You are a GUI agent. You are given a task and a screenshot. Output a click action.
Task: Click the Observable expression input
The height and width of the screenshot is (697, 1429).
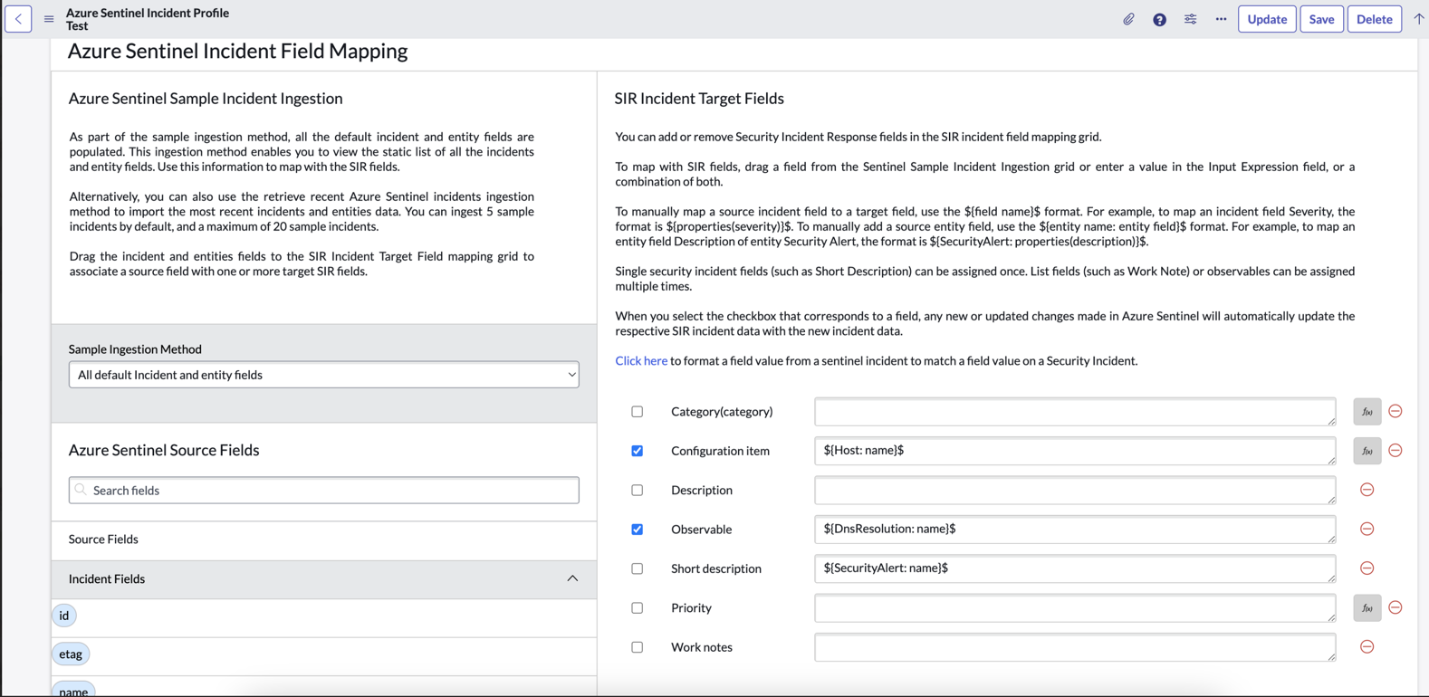point(1075,530)
